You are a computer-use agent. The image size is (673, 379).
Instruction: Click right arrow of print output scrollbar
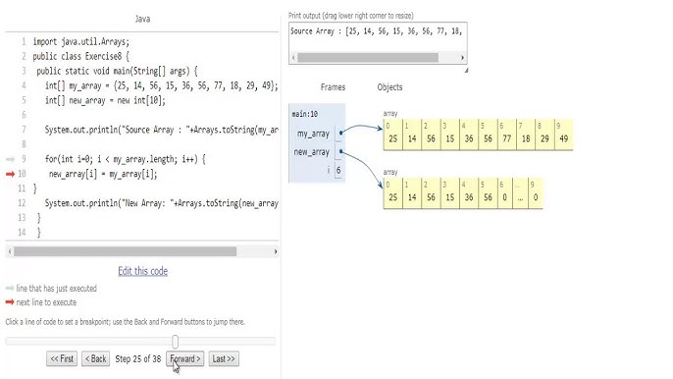point(463,58)
